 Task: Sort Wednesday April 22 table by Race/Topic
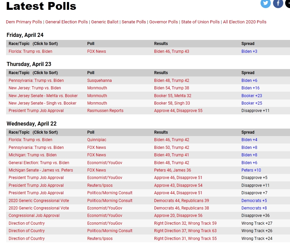[33, 132]
